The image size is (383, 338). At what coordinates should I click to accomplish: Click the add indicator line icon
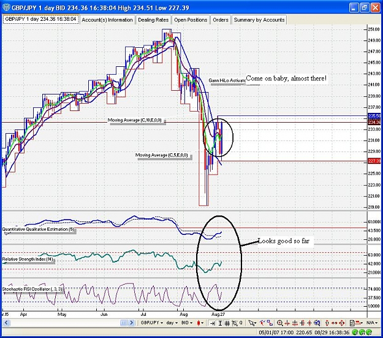click(262, 323)
